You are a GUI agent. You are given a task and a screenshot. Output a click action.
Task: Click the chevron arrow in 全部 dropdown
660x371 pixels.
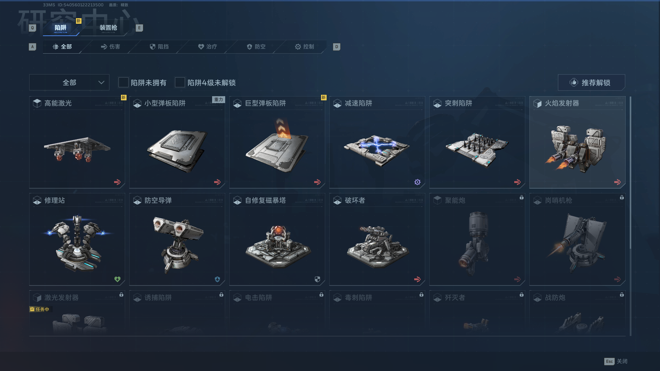pyautogui.click(x=101, y=82)
